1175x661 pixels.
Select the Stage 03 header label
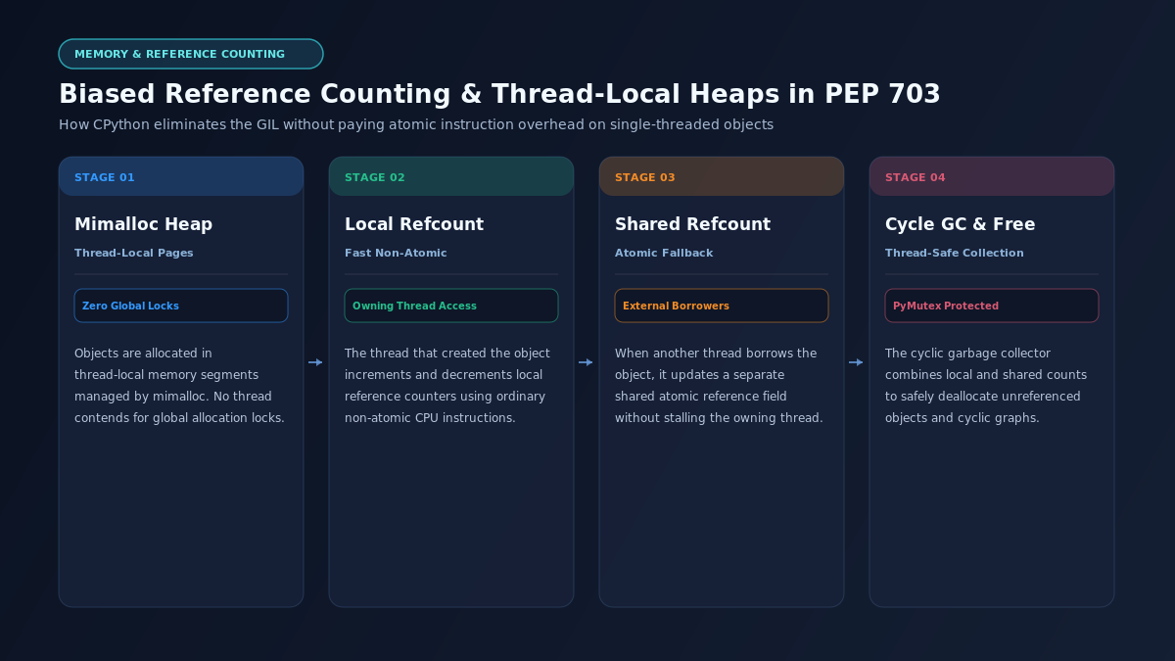[645, 177]
